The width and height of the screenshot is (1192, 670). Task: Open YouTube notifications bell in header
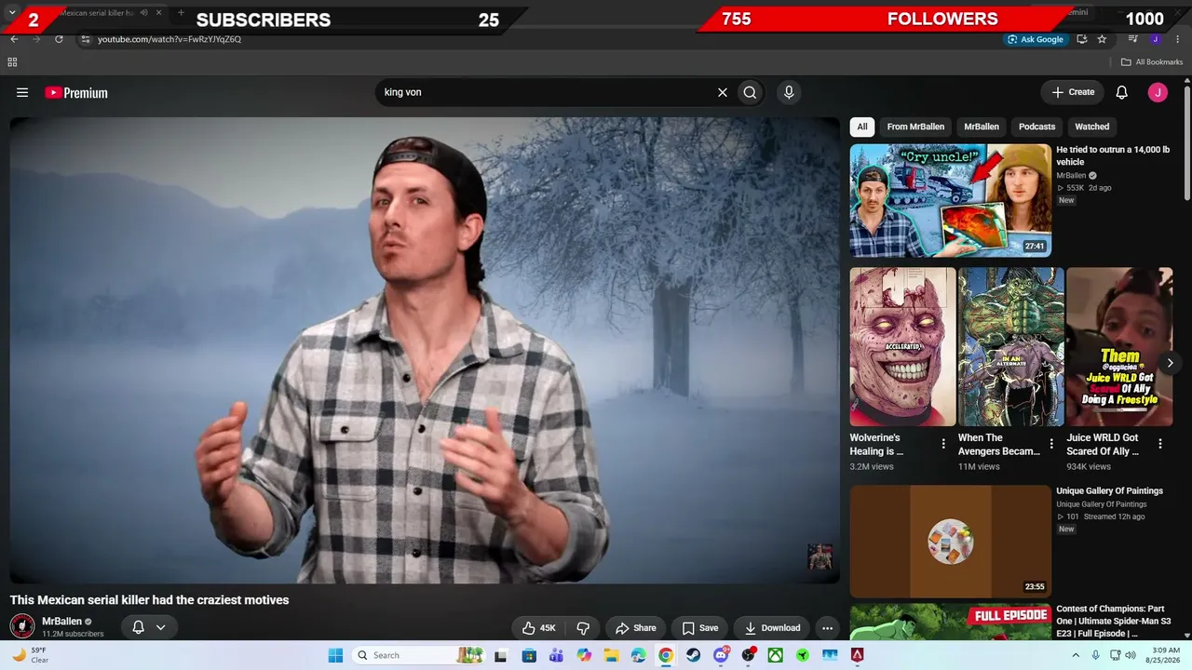tap(1122, 92)
